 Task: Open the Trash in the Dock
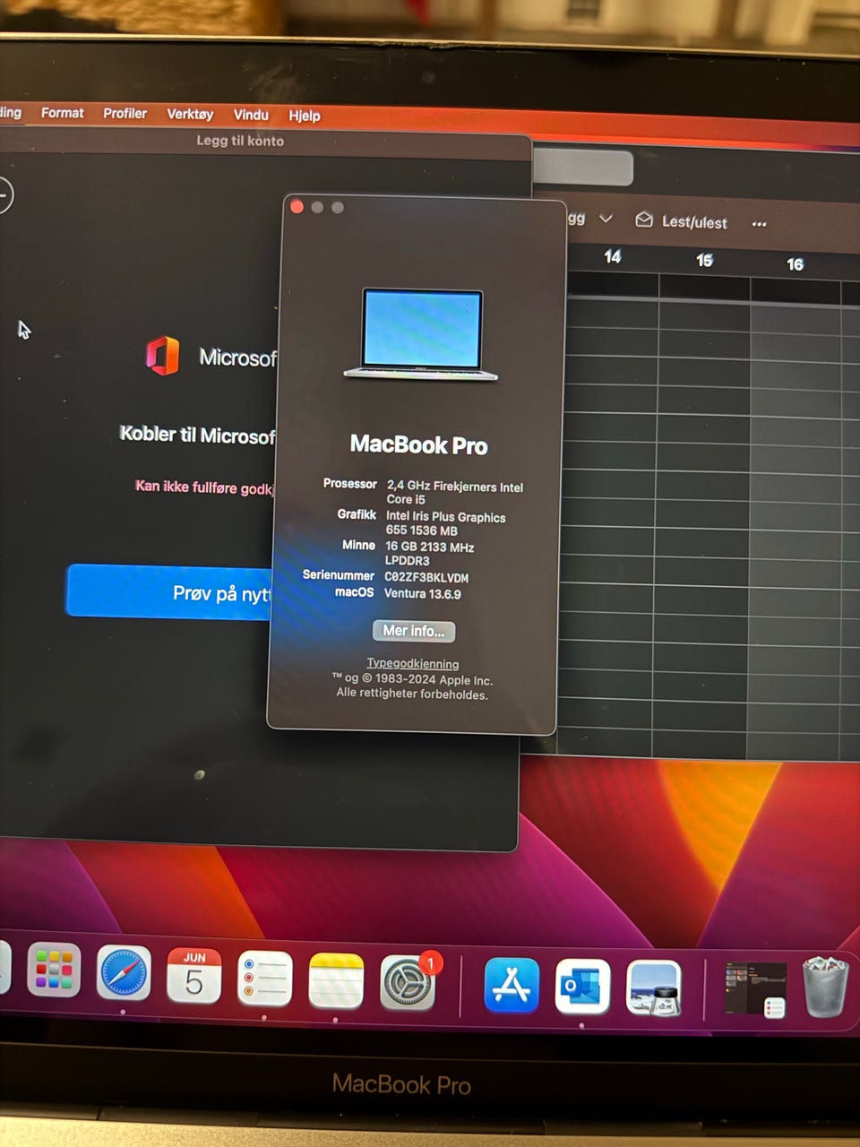click(x=825, y=987)
